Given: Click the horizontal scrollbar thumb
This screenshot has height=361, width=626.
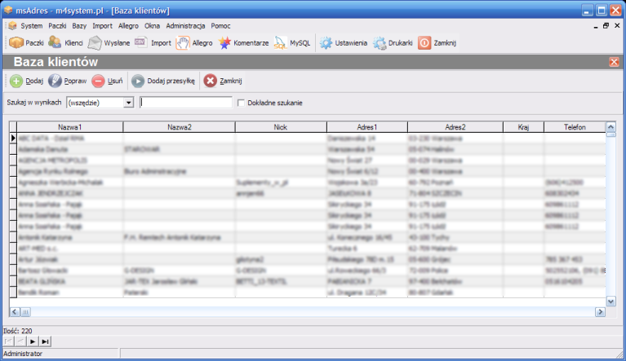Looking at the screenshot, I should pyautogui.click(x=25, y=312).
